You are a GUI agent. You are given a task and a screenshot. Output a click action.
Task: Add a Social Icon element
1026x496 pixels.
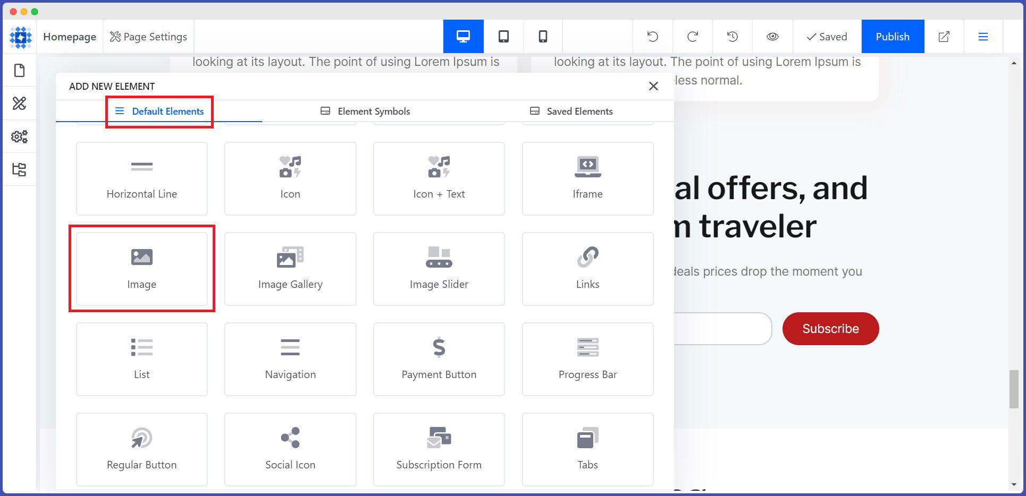click(290, 449)
